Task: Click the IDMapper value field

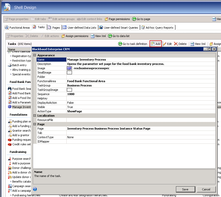Action: [141, 141]
